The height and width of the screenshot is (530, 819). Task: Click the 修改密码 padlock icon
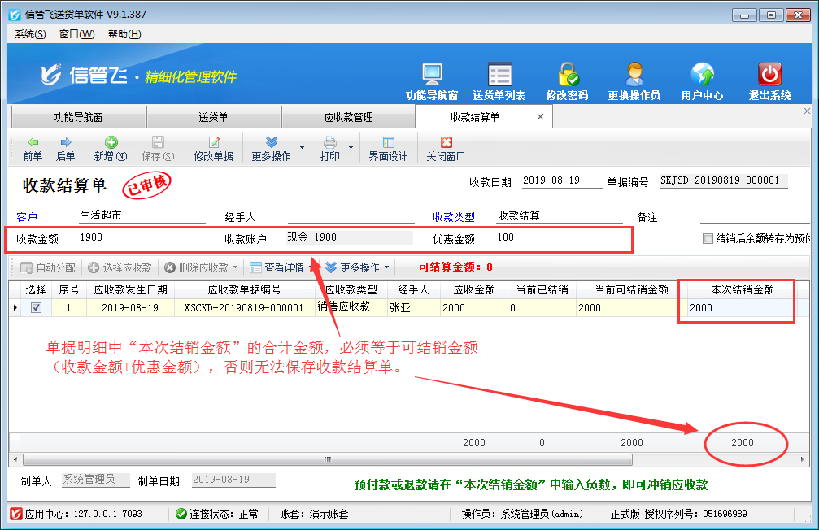tap(567, 75)
